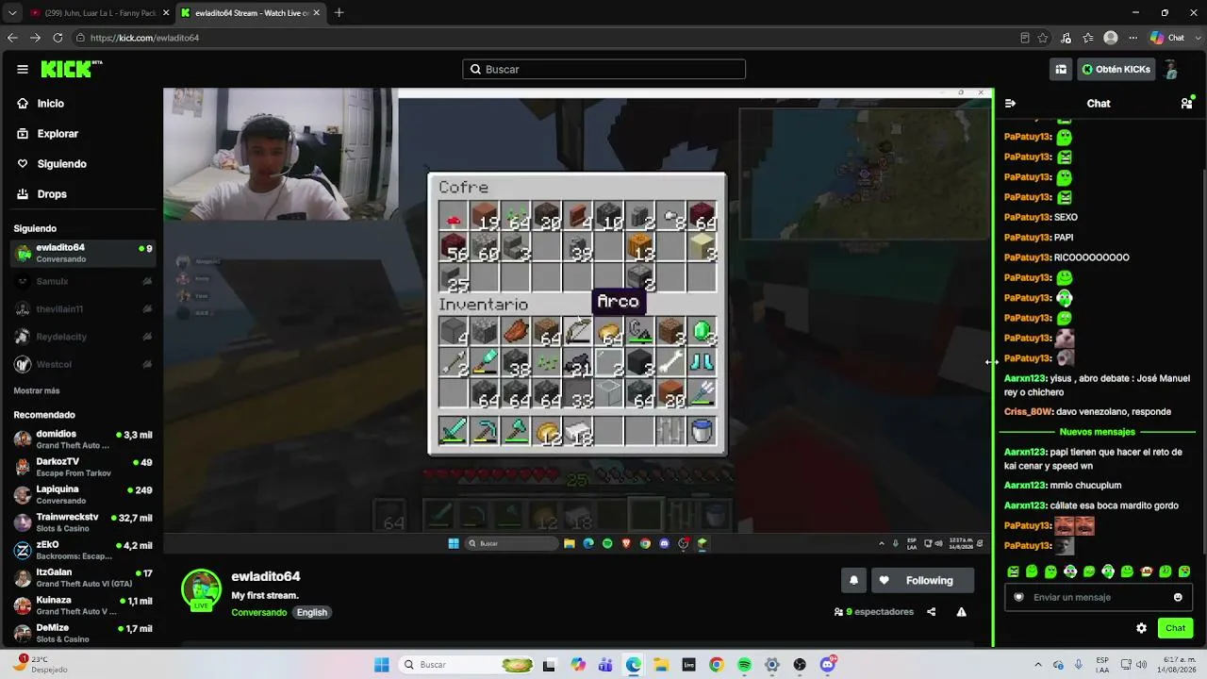Open Discord from the taskbar
The height and width of the screenshot is (679, 1207).
[x=828, y=665]
